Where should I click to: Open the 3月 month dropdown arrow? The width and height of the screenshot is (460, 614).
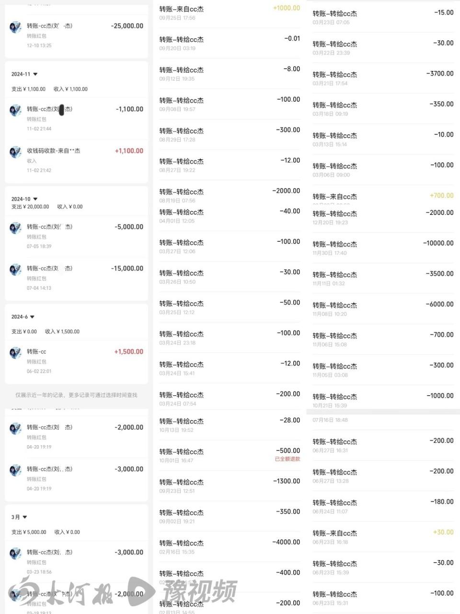coord(25,517)
